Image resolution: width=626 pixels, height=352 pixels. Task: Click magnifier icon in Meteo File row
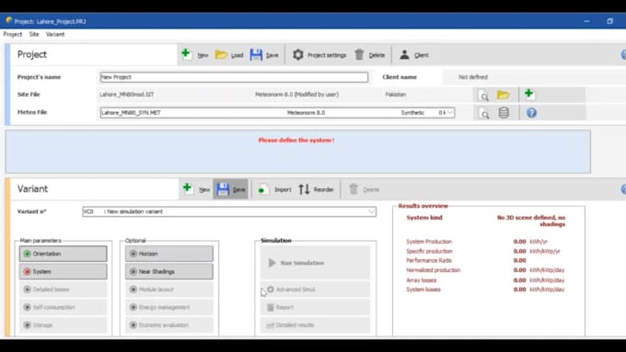[x=483, y=113]
